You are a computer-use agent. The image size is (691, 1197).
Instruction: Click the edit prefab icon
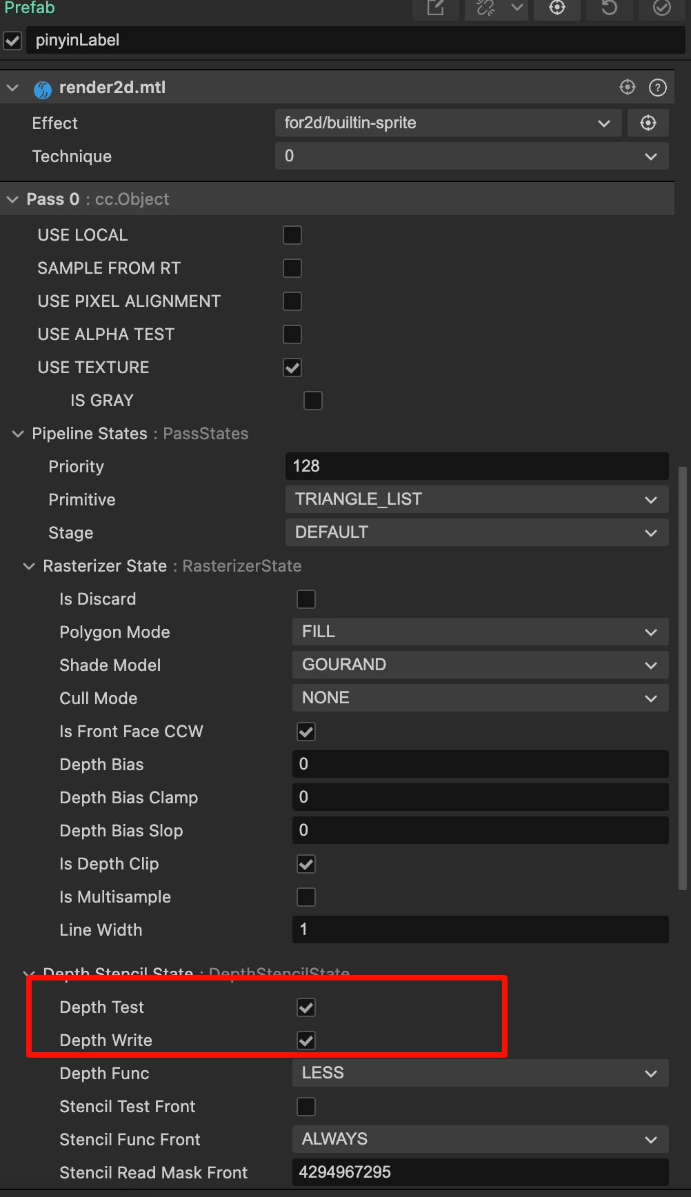point(436,8)
